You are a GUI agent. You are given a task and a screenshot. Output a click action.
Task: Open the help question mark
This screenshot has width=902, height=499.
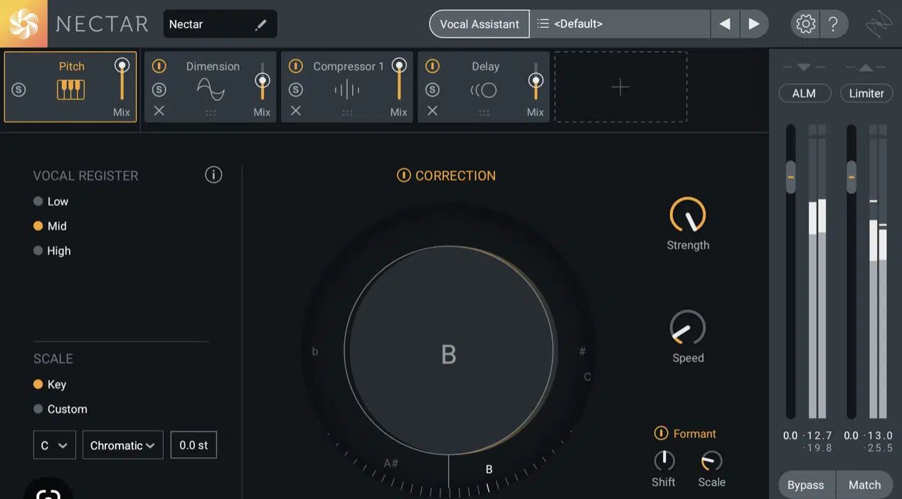coord(833,24)
